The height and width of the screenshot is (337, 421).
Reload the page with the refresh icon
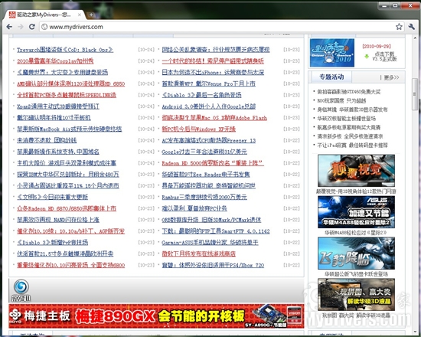[32, 27]
